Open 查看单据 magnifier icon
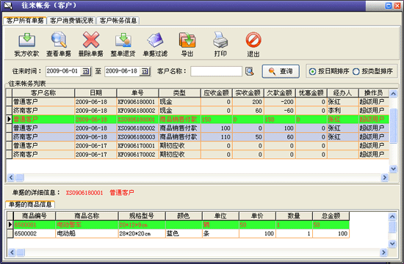The image size is (404, 264). [x=59, y=40]
